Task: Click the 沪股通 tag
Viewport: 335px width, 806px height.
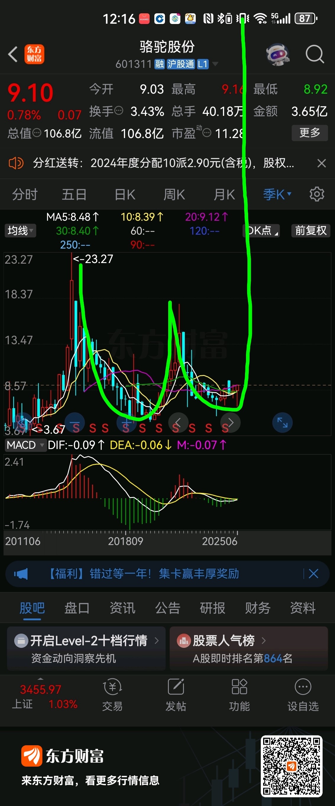Action: (x=180, y=64)
